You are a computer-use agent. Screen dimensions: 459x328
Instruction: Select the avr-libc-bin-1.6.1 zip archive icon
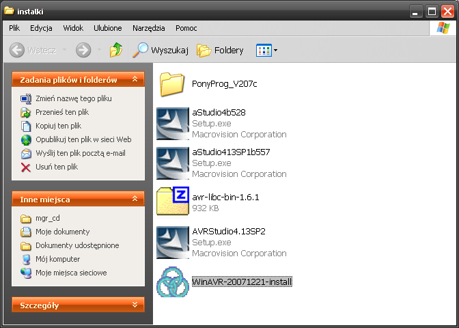tap(173, 202)
